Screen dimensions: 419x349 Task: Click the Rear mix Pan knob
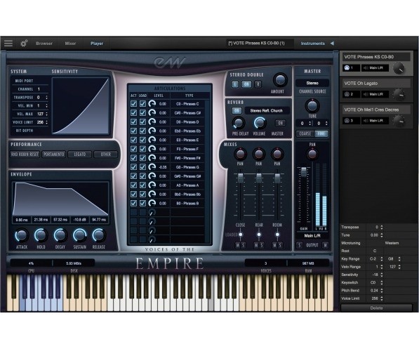pyautogui.click(x=259, y=154)
